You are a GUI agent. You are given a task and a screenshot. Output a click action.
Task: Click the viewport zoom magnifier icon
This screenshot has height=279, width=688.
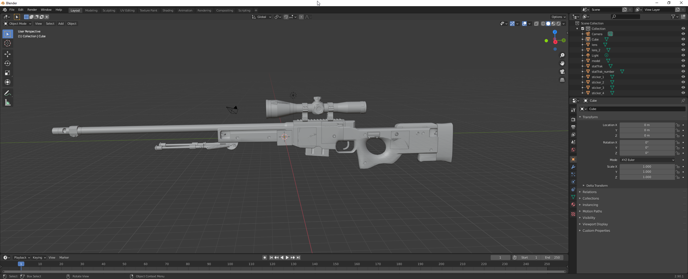[x=562, y=55]
